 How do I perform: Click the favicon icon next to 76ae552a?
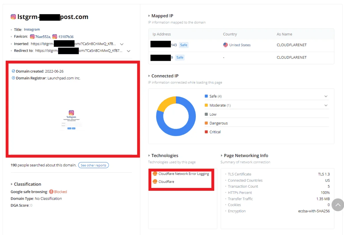32,36
